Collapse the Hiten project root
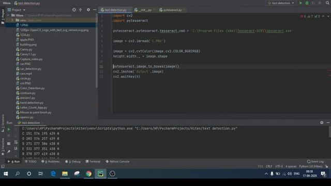331x186 pixels. [8, 16]
